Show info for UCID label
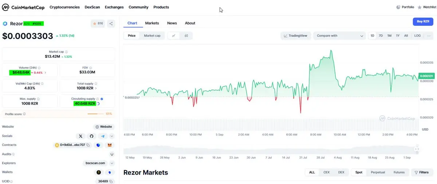The image size is (437, 184). pos(11,181)
